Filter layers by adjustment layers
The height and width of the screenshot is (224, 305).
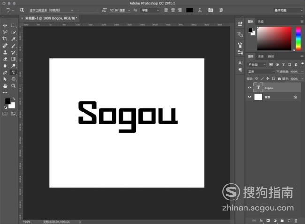pyautogui.click(x=277, y=64)
